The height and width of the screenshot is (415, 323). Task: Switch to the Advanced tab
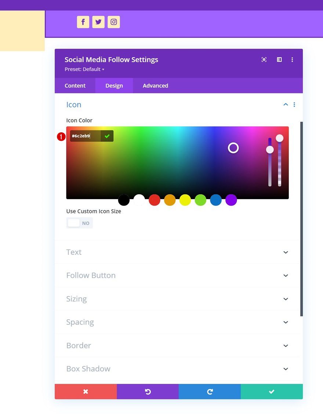155,85
